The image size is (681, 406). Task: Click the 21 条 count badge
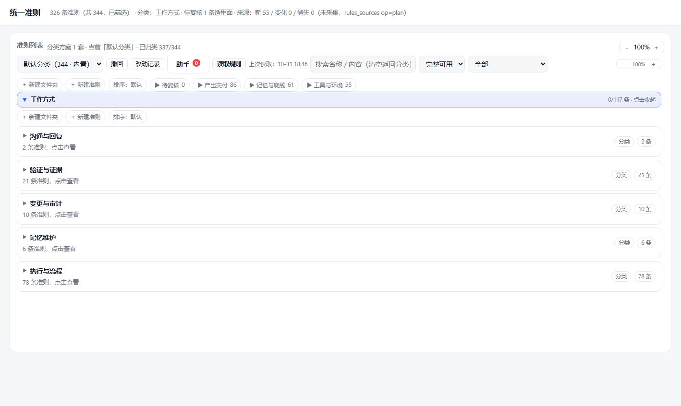645,175
